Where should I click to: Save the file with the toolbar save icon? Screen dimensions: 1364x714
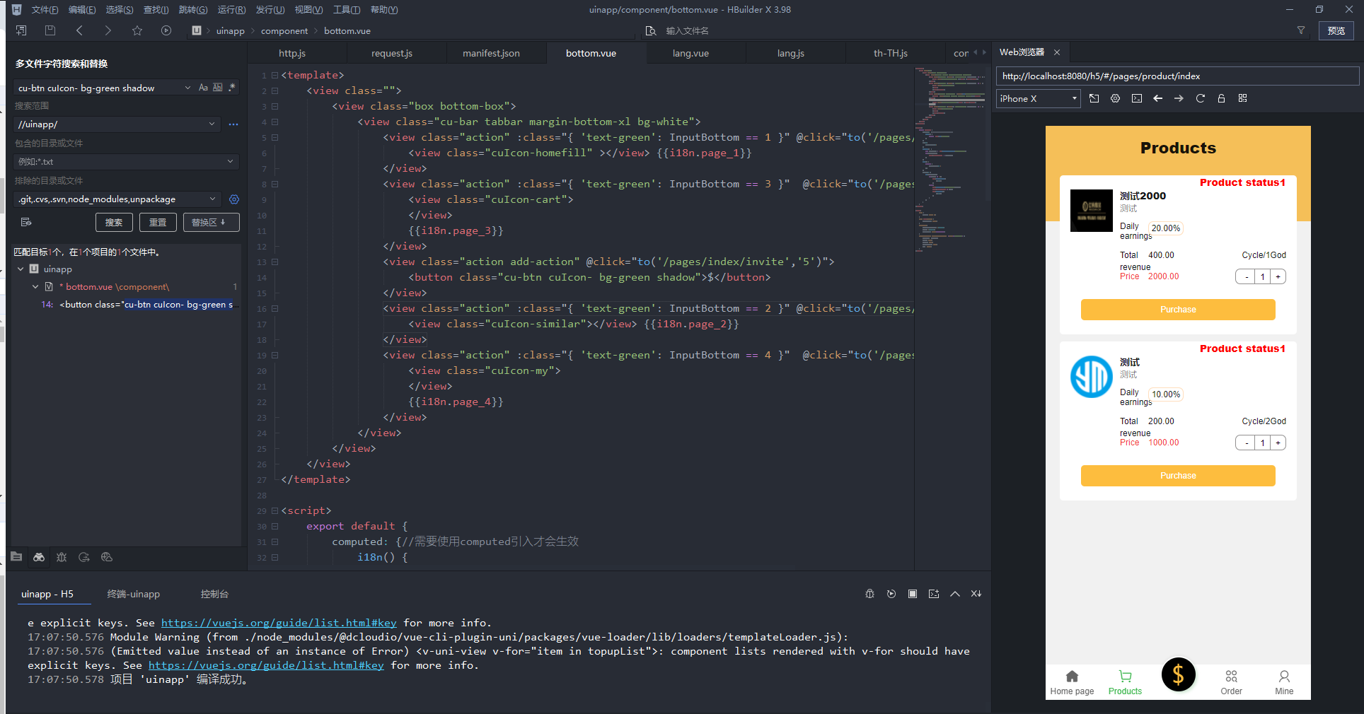point(50,30)
